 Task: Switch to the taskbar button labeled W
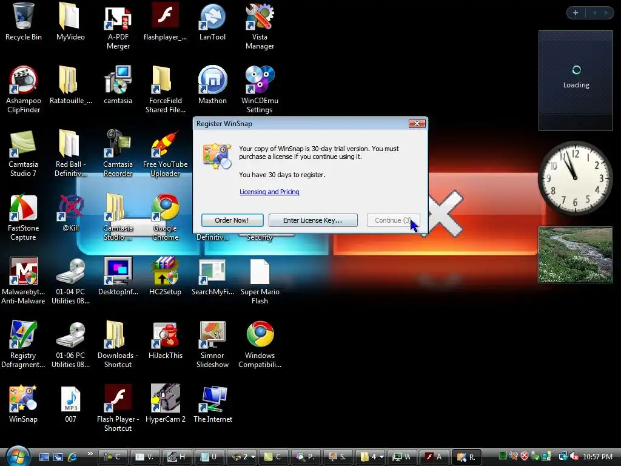click(x=401, y=457)
